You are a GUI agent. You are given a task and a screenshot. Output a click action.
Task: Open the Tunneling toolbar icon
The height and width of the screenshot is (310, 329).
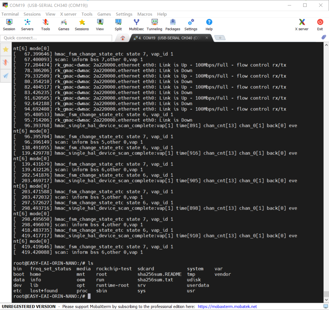155,25
